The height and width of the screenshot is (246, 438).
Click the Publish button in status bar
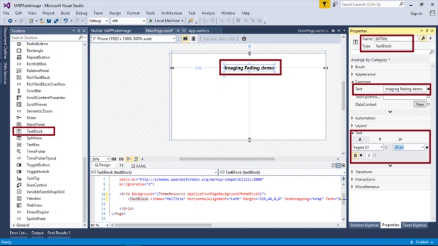(422, 242)
